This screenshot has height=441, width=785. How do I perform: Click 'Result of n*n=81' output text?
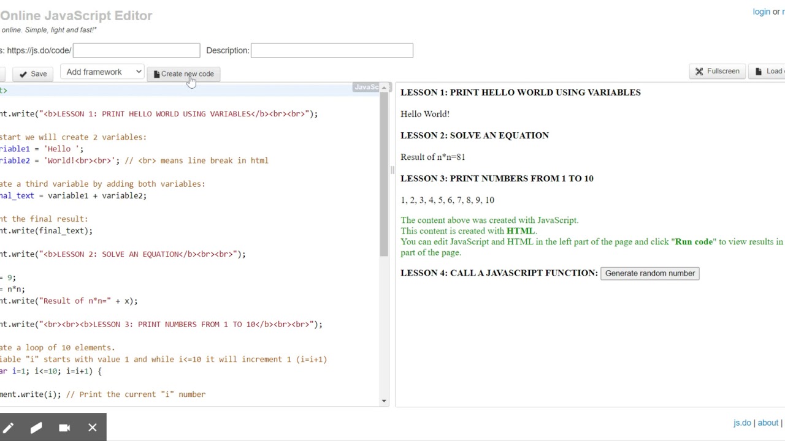433,157
